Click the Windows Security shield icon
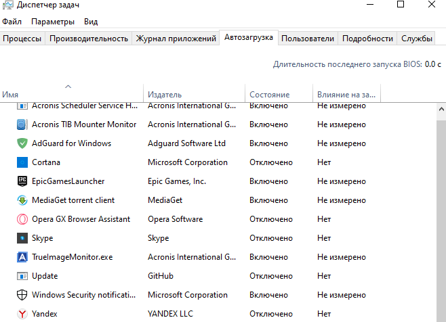This screenshot has height=322, width=446. [x=22, y=295]
